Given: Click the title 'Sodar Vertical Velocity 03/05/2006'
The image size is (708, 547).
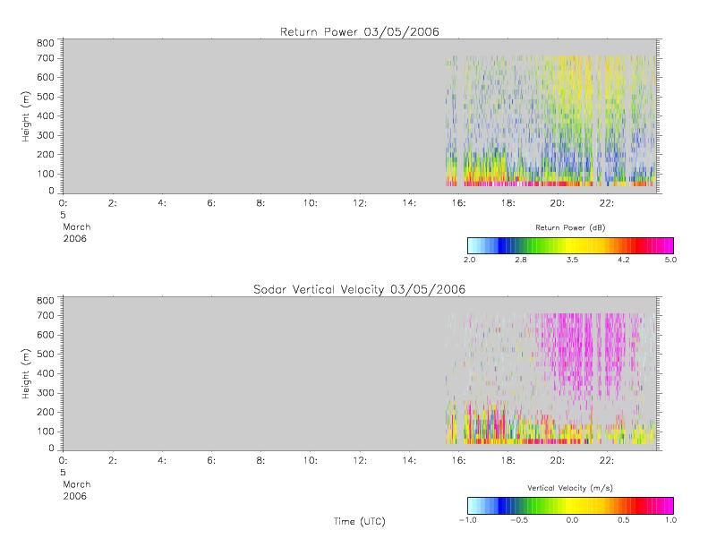Looking at the screenshot, I should click(x=360, y=289).
